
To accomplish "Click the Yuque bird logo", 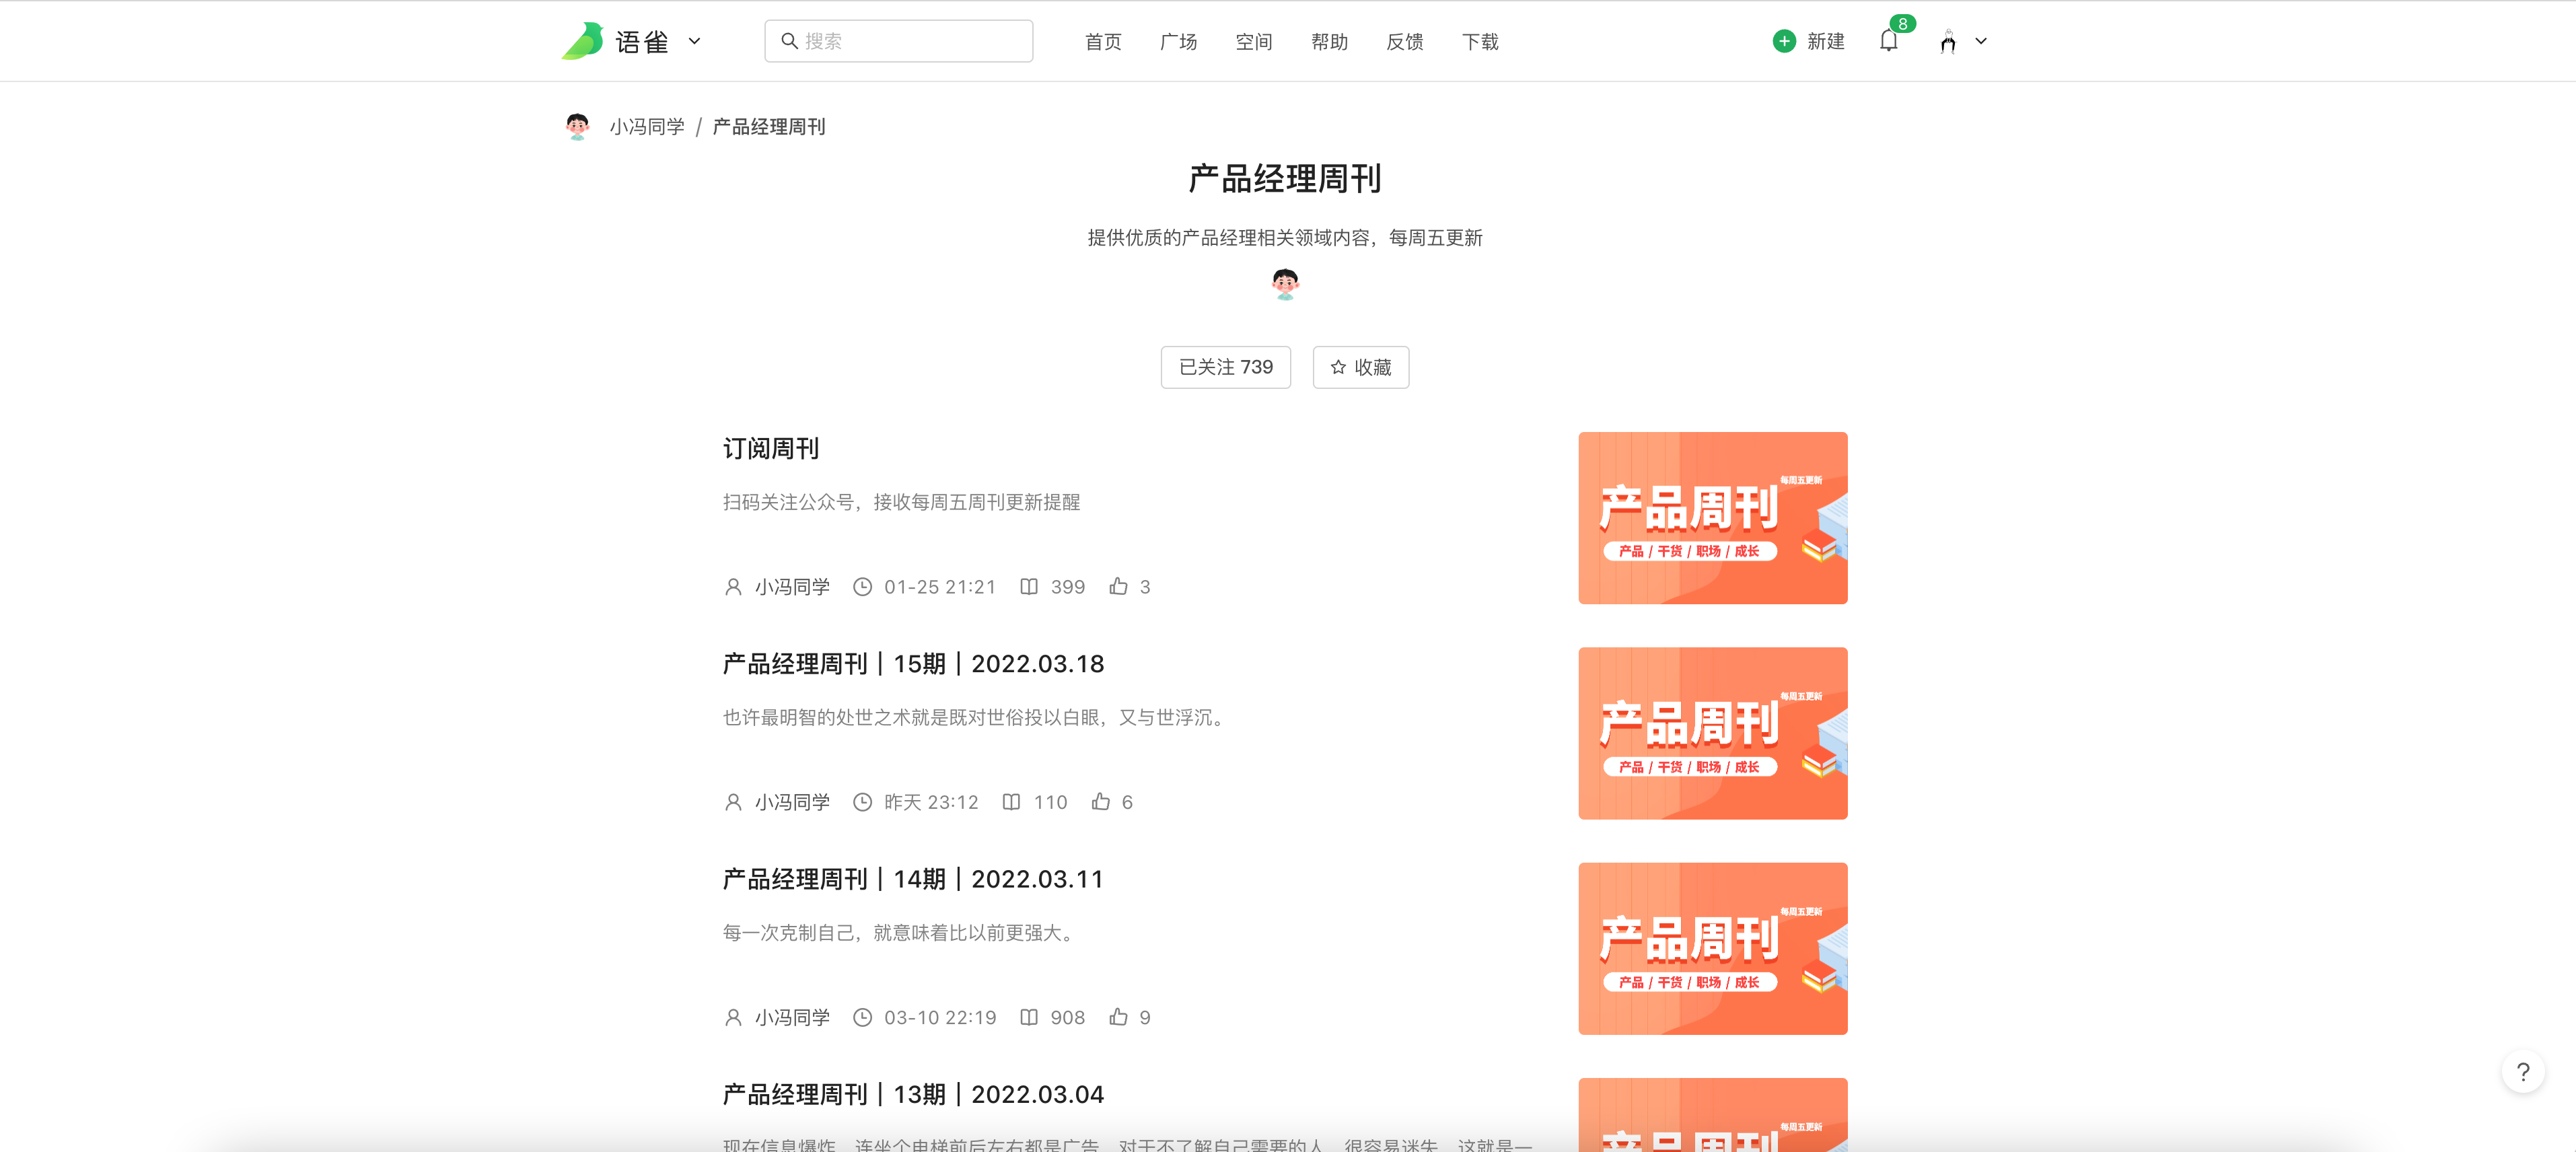I will pyautogui.click(x=583, y=41).
